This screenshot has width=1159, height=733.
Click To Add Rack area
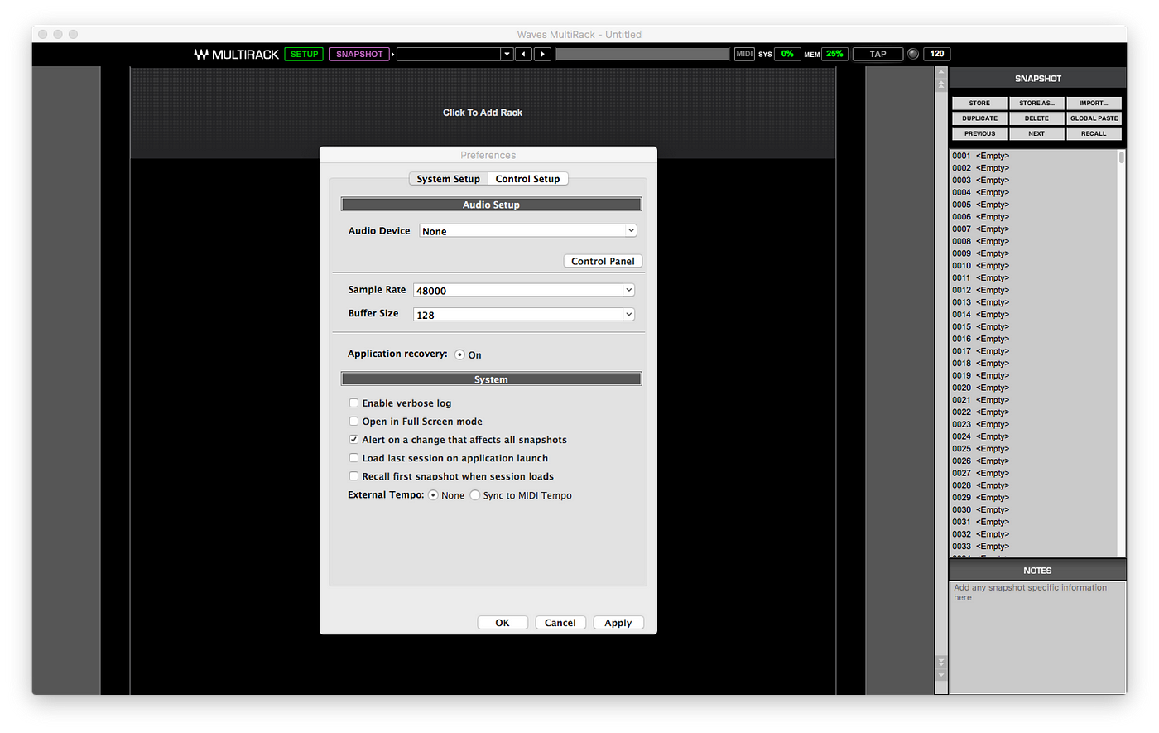[x=483, y=113]
